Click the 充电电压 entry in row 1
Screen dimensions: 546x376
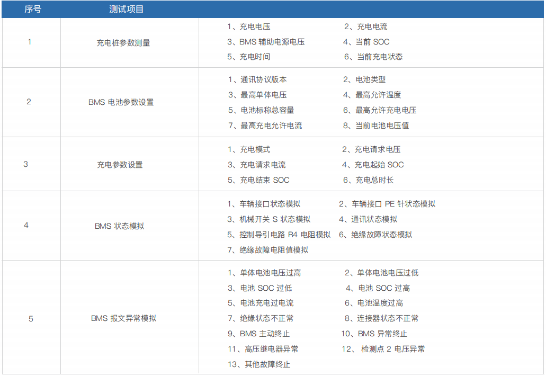[x=248, y=26]
